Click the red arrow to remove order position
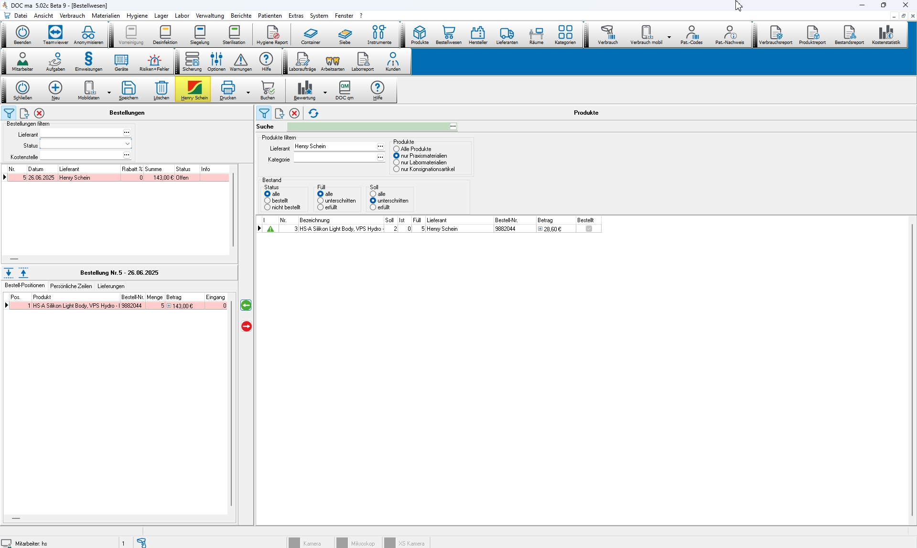917x548 pixels. [x=246, y=326]
